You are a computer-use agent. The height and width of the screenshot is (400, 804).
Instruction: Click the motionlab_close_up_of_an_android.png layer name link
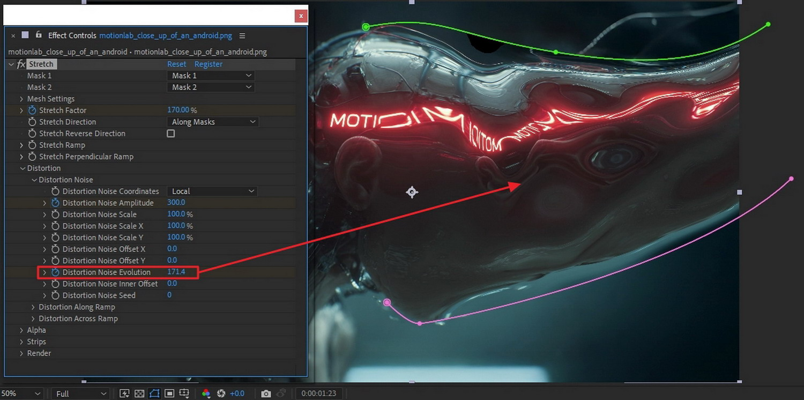click(x=166, y=35)
